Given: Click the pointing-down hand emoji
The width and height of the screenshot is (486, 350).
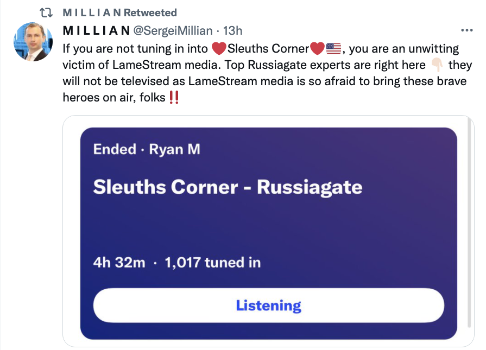Looking at the screenshot, I should 437,65.
